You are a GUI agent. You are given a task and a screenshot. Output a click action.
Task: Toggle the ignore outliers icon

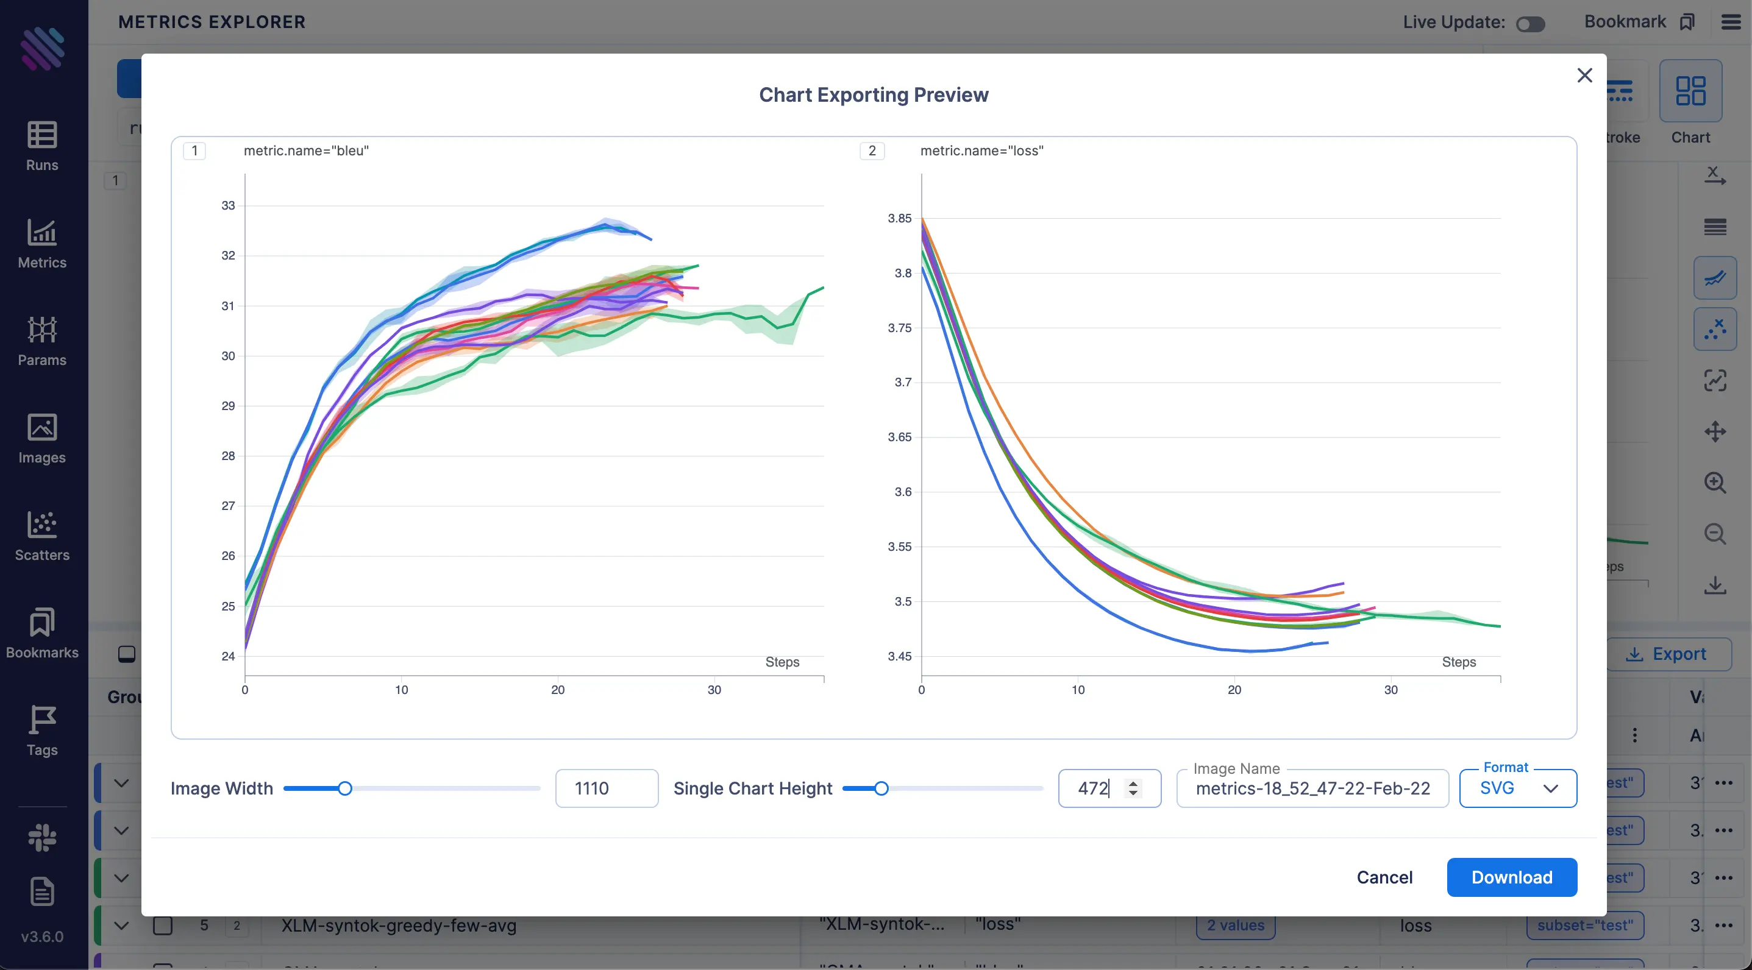[1715, 329]
